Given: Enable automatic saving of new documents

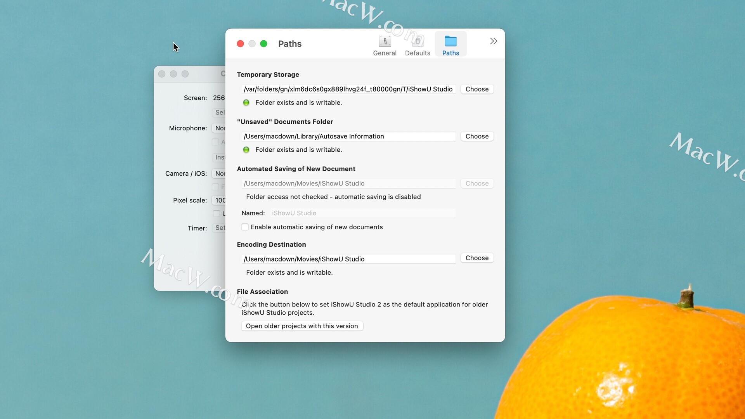Looking at the screenshot, I should click(x=245, y=227).
